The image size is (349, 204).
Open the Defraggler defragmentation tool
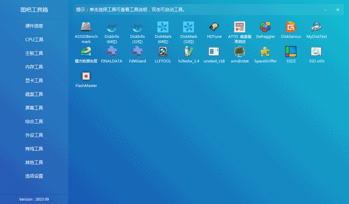coord(265,29)
